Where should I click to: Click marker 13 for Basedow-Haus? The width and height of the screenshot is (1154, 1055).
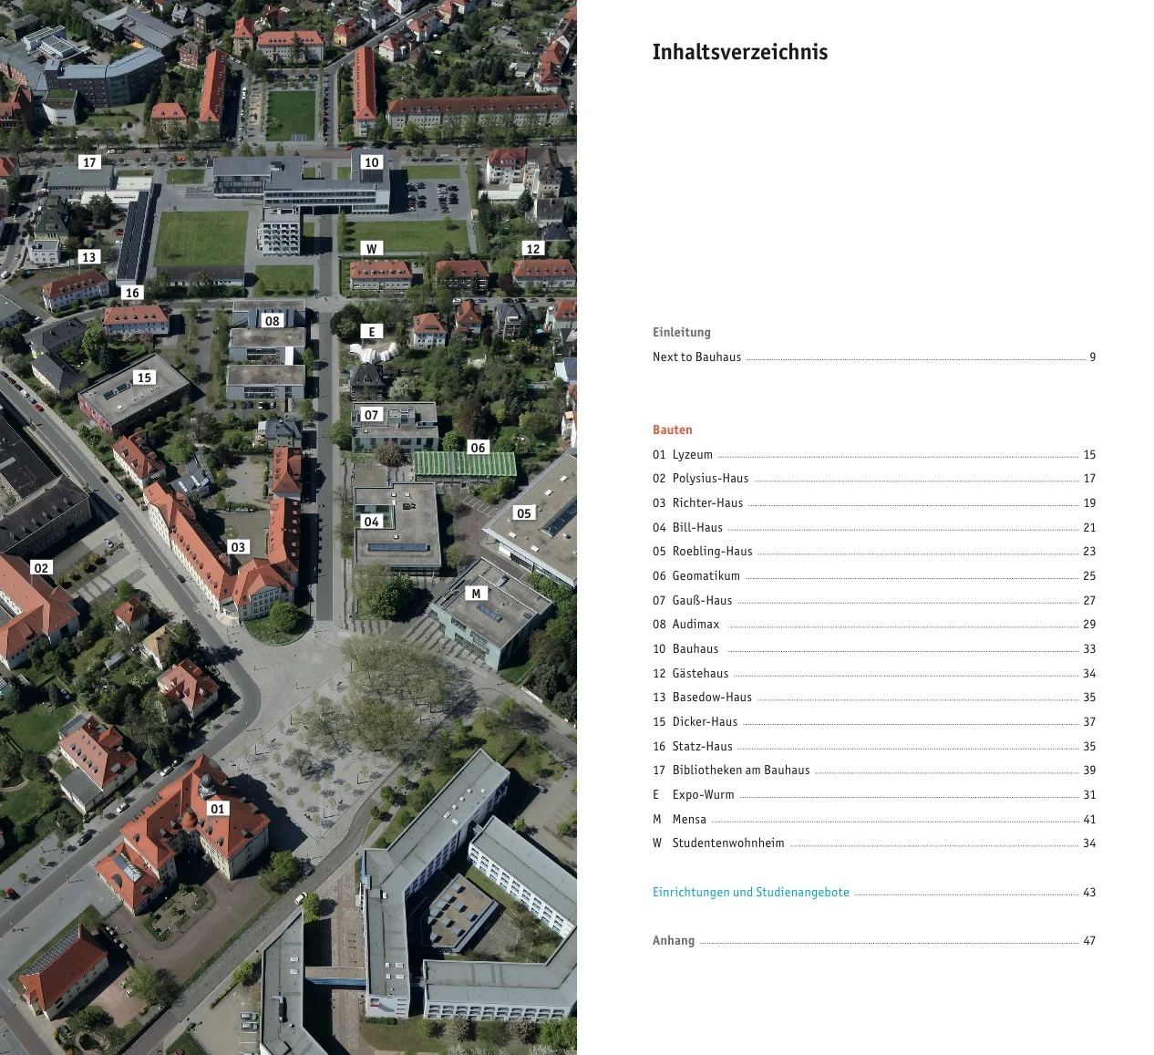[x=88, y=256]
